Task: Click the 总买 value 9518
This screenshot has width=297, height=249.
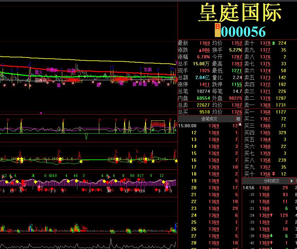Action: [205, 112]
